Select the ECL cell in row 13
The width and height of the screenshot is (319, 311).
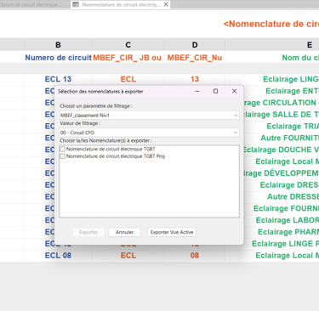pyautogui.click(x=128, y=79)
